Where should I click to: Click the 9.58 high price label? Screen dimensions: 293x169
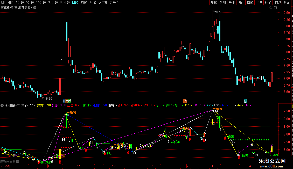pos(219,12)
